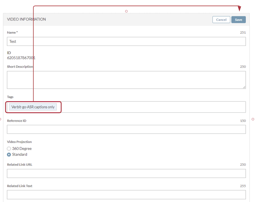Click the 251 character counter for Name

[243, 32]
